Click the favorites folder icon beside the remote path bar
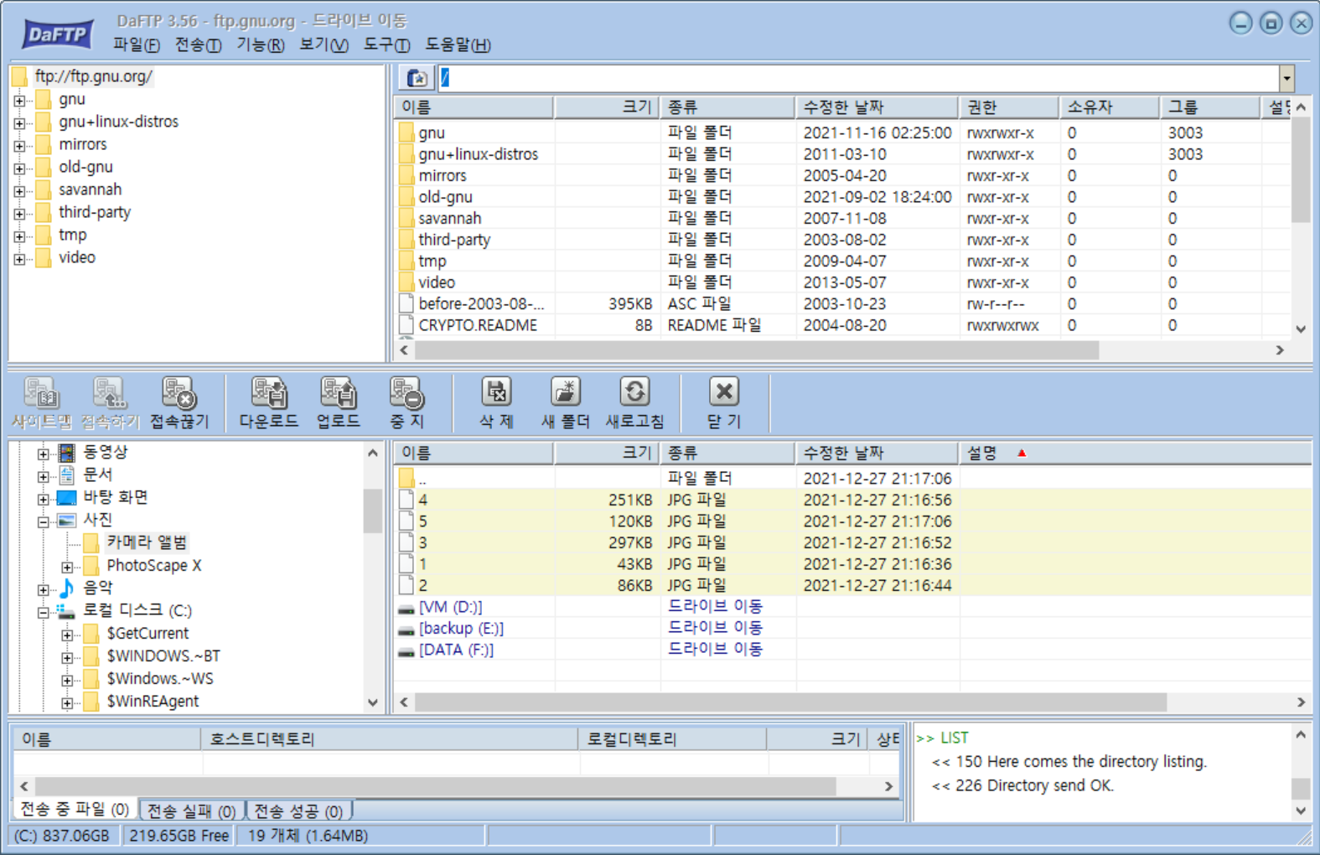Viewport: 1320px width, 855px height. [x=417, y=78]
